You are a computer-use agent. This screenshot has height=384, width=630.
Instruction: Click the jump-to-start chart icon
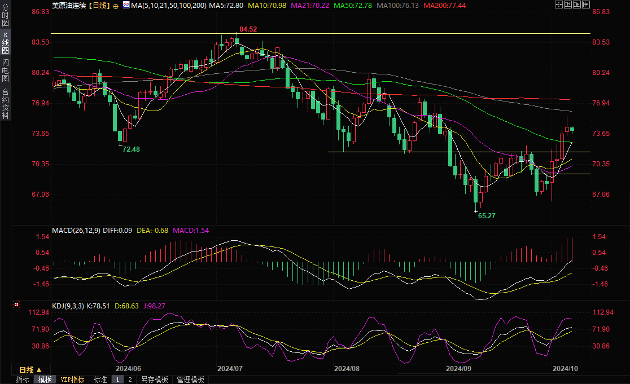567,5
